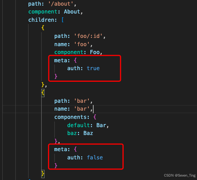Click the default property key
This screenshot has width=197, height=180.
tap(79, 125)
